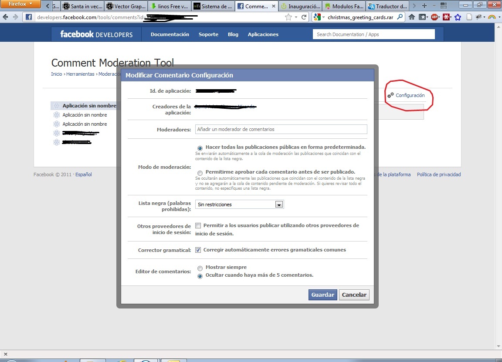
Task: Select 'Mostrar siempre' radio button
Action: [200, 268]
